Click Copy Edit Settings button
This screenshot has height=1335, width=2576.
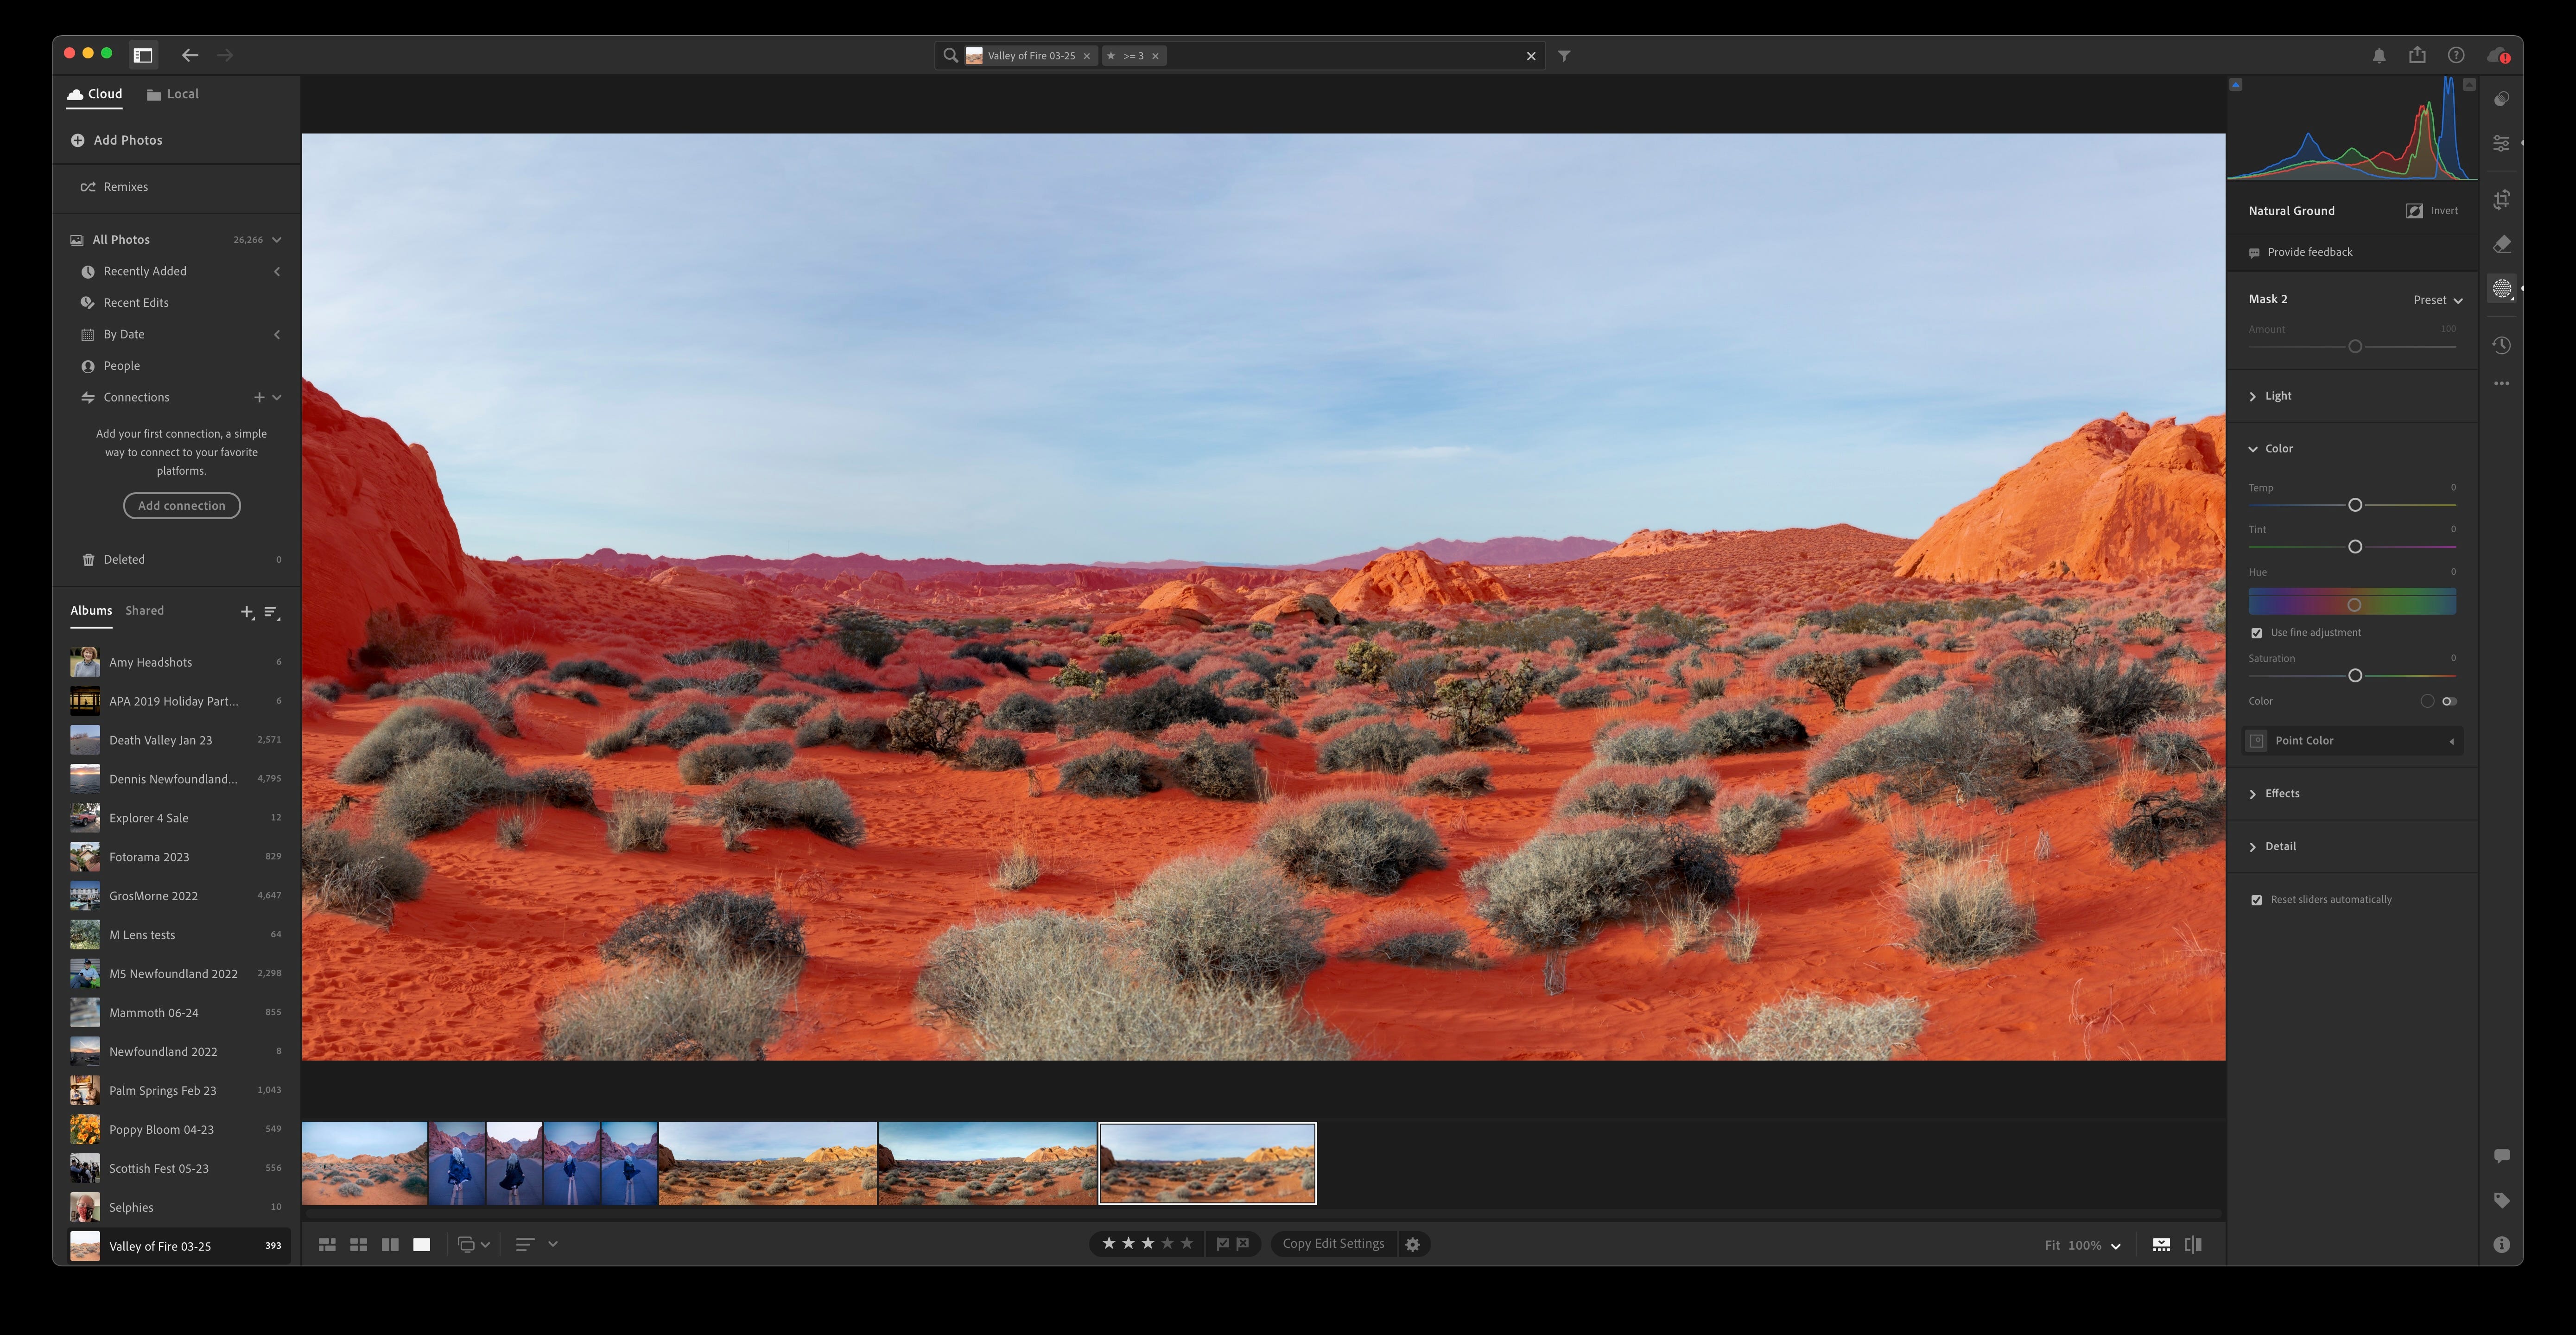pos(1333,1243)
